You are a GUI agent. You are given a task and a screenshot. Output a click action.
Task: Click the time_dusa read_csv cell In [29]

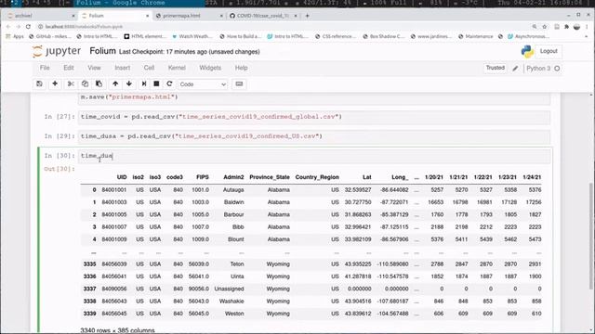point(314,136)
